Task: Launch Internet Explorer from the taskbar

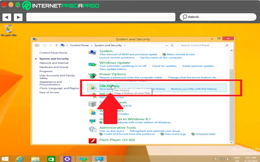Action: 19,159
